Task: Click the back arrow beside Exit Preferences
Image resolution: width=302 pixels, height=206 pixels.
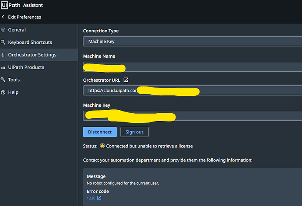Action: coord(3,17)
